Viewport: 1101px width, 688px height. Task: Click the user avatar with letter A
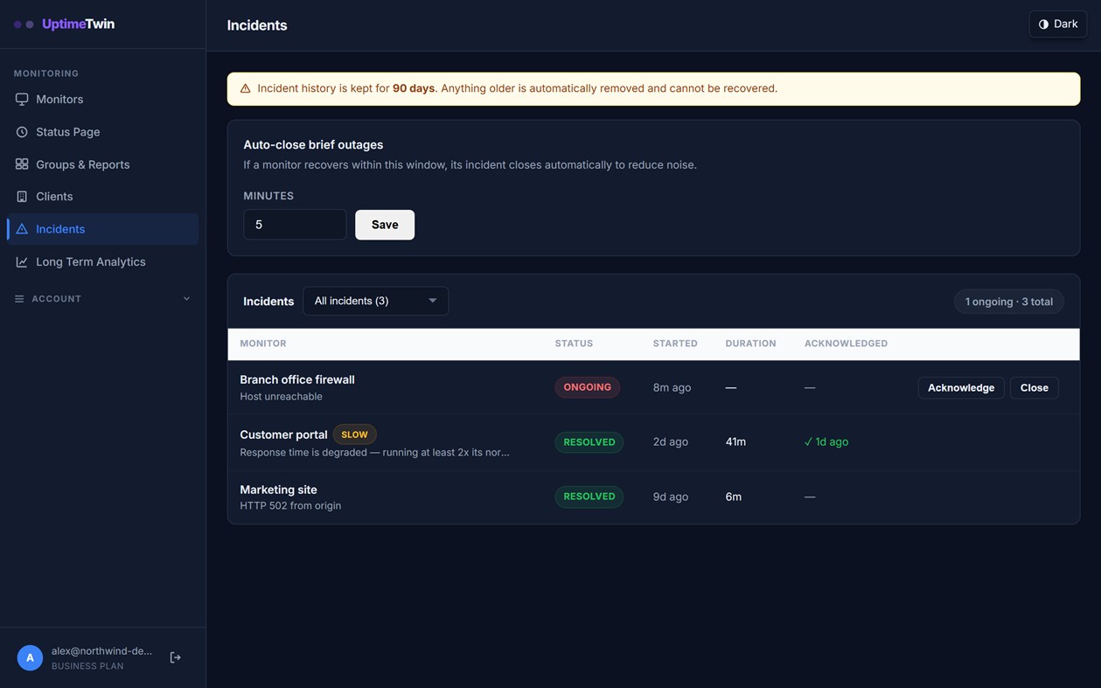click(x=30, y=657)
